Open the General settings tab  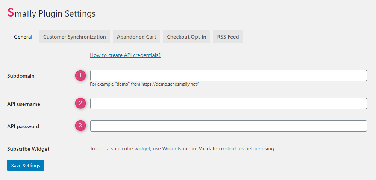click(x=23, y=37)
